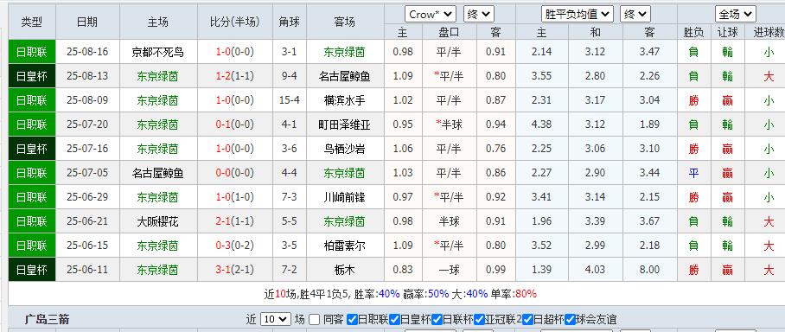Open the 柏雷素尔 team link
This screenshot has height=332, width=785.
tap(344, 246)
